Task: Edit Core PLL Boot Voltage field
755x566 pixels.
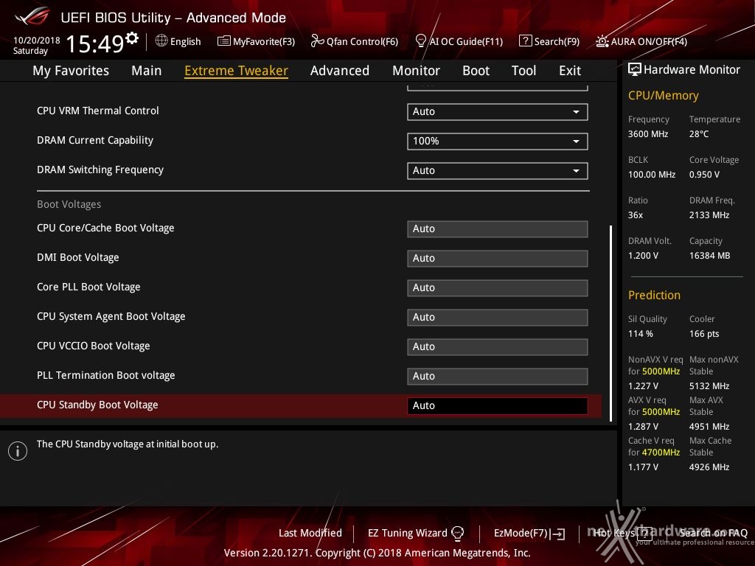Action: [x=497, y=288]
